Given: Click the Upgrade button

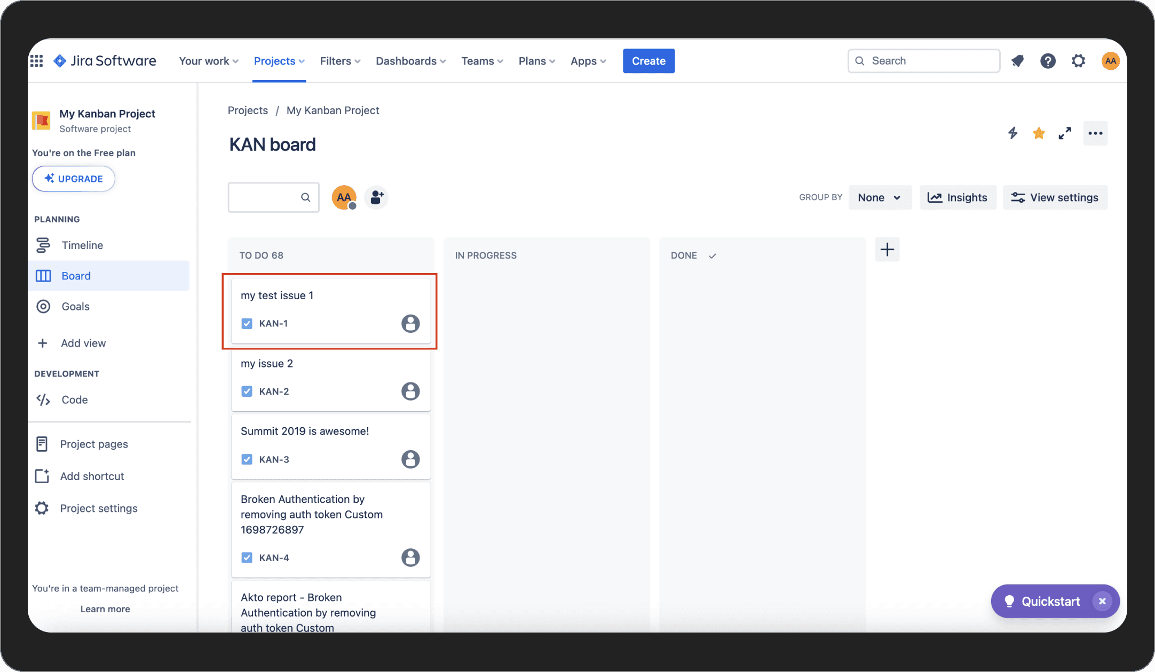Looking at the screenshot, I should click(x=74, y=179).
